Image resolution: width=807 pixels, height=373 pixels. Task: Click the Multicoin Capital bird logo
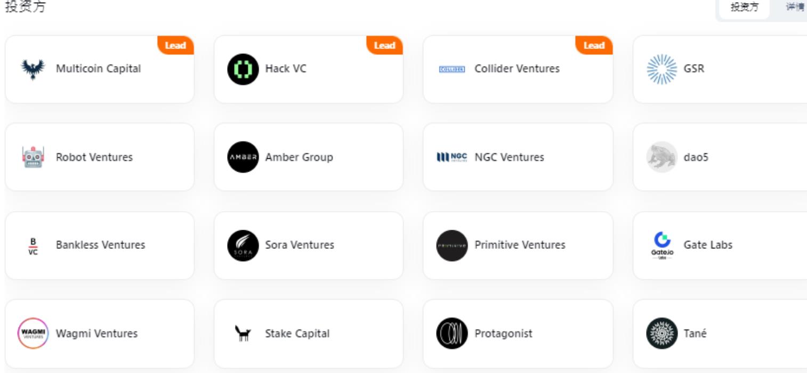coord(33,69)
